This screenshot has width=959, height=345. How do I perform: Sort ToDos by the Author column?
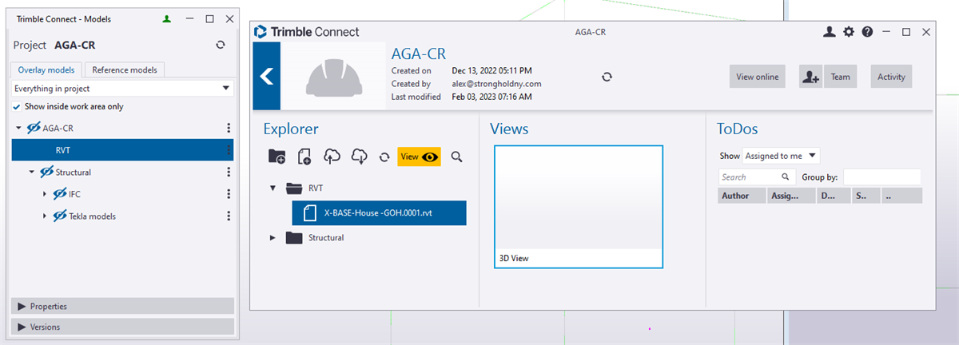point(742,196)
